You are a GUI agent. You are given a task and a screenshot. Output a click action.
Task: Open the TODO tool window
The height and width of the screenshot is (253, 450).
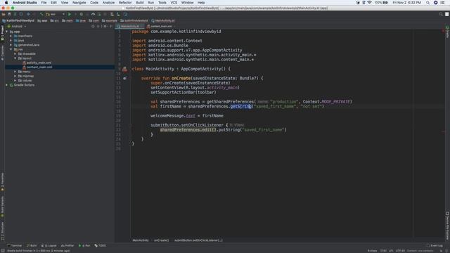pyautogui.click(x=100, y=245)
